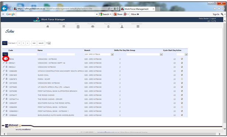Click the next page button
The height and width of the screenshot is (137, 227).
[34, 43]
